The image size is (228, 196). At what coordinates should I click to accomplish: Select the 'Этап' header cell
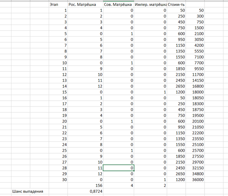tap(58, 5)
